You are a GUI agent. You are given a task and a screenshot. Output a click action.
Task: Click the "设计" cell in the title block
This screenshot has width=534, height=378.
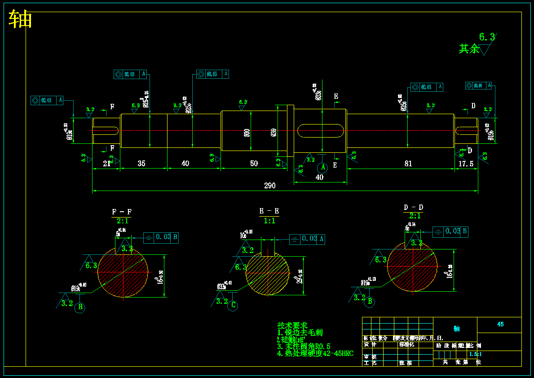[x=370, y=345]
